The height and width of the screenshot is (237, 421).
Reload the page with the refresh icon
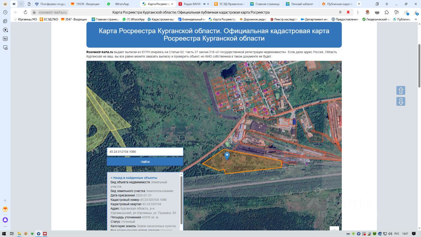click(25, 12)
